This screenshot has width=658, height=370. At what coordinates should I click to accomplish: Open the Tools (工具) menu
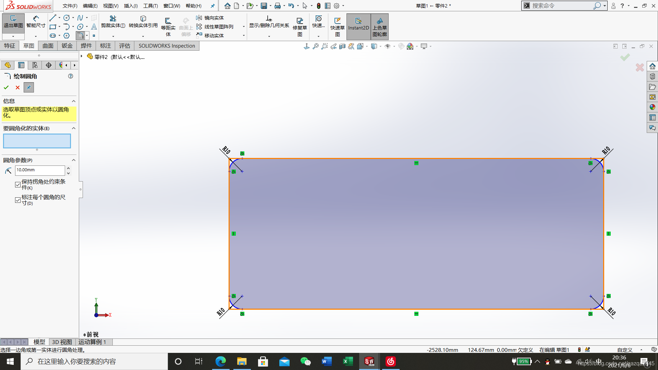(x=150, y=6)
